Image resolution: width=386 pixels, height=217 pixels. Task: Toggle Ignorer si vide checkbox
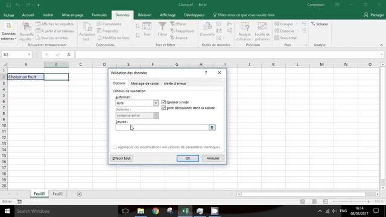[x=163, y=102]
